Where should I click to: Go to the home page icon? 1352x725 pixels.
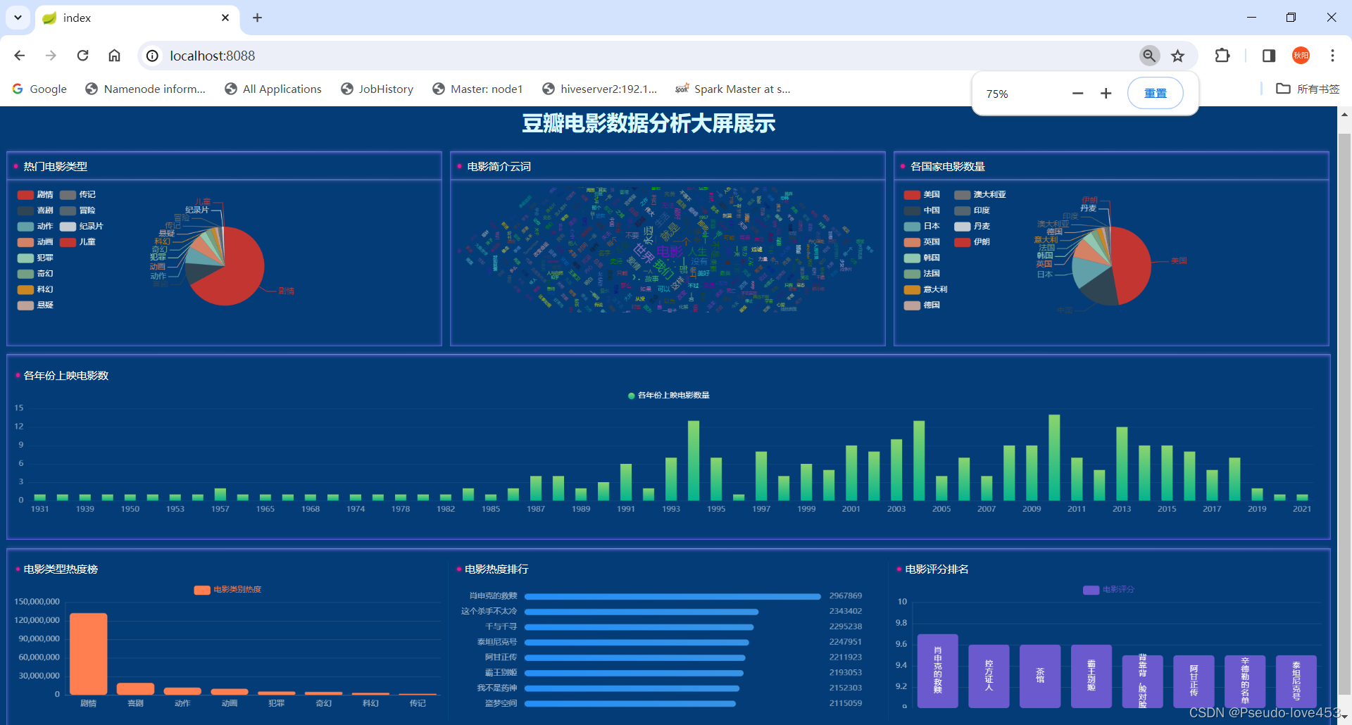click(x=114, y=56)
